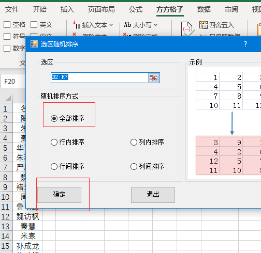Click the 退出 button
Viewport: 261px width, 253px height.
(153, 195)
